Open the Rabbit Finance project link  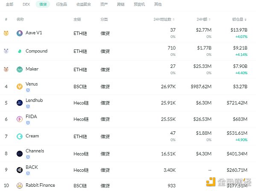tap(40, 185)
